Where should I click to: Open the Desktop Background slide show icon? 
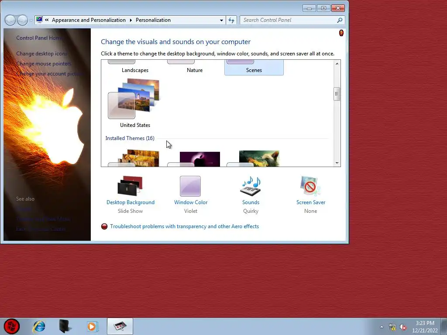pyautogui.click(x=130, y=186)
